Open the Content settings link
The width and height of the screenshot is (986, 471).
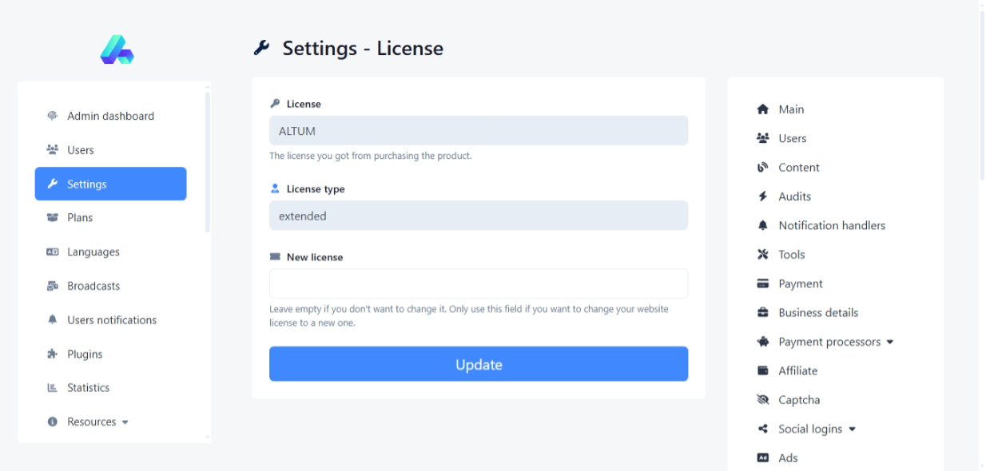coord(798,168)
